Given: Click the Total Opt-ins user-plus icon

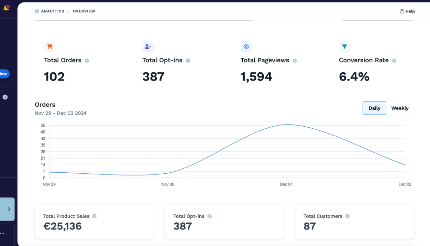Looking at the screenshot, I should click(148, 46).
